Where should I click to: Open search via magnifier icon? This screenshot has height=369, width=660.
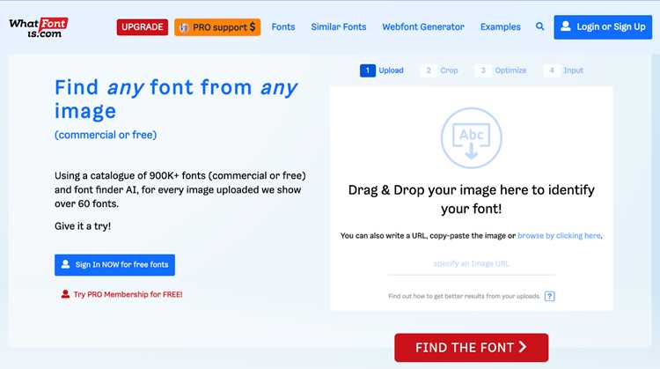point(539,26)
